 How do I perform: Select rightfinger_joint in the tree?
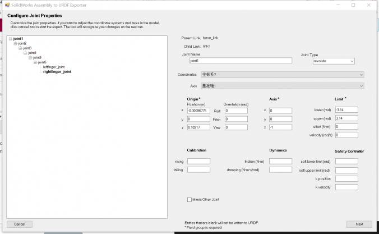tap(57, 72)
